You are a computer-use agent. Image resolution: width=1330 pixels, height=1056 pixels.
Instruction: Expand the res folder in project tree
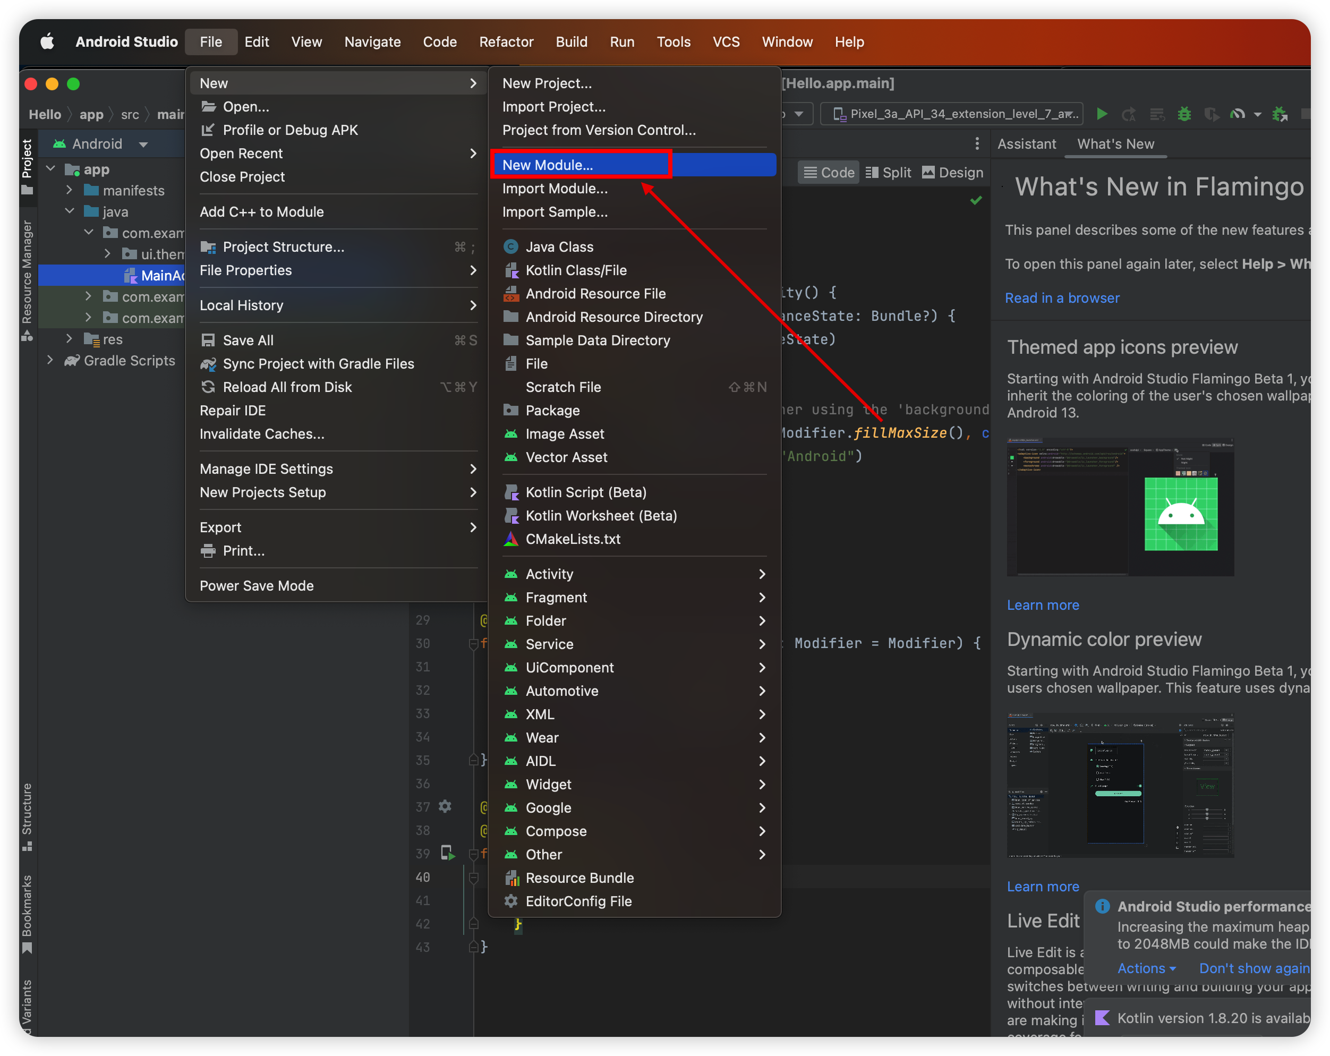(69, 339)
